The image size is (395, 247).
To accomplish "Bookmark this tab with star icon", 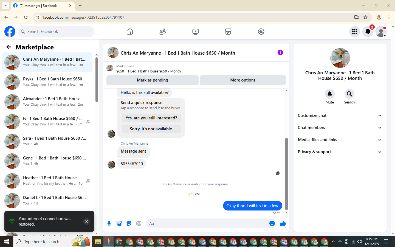I will coord(365,17).
